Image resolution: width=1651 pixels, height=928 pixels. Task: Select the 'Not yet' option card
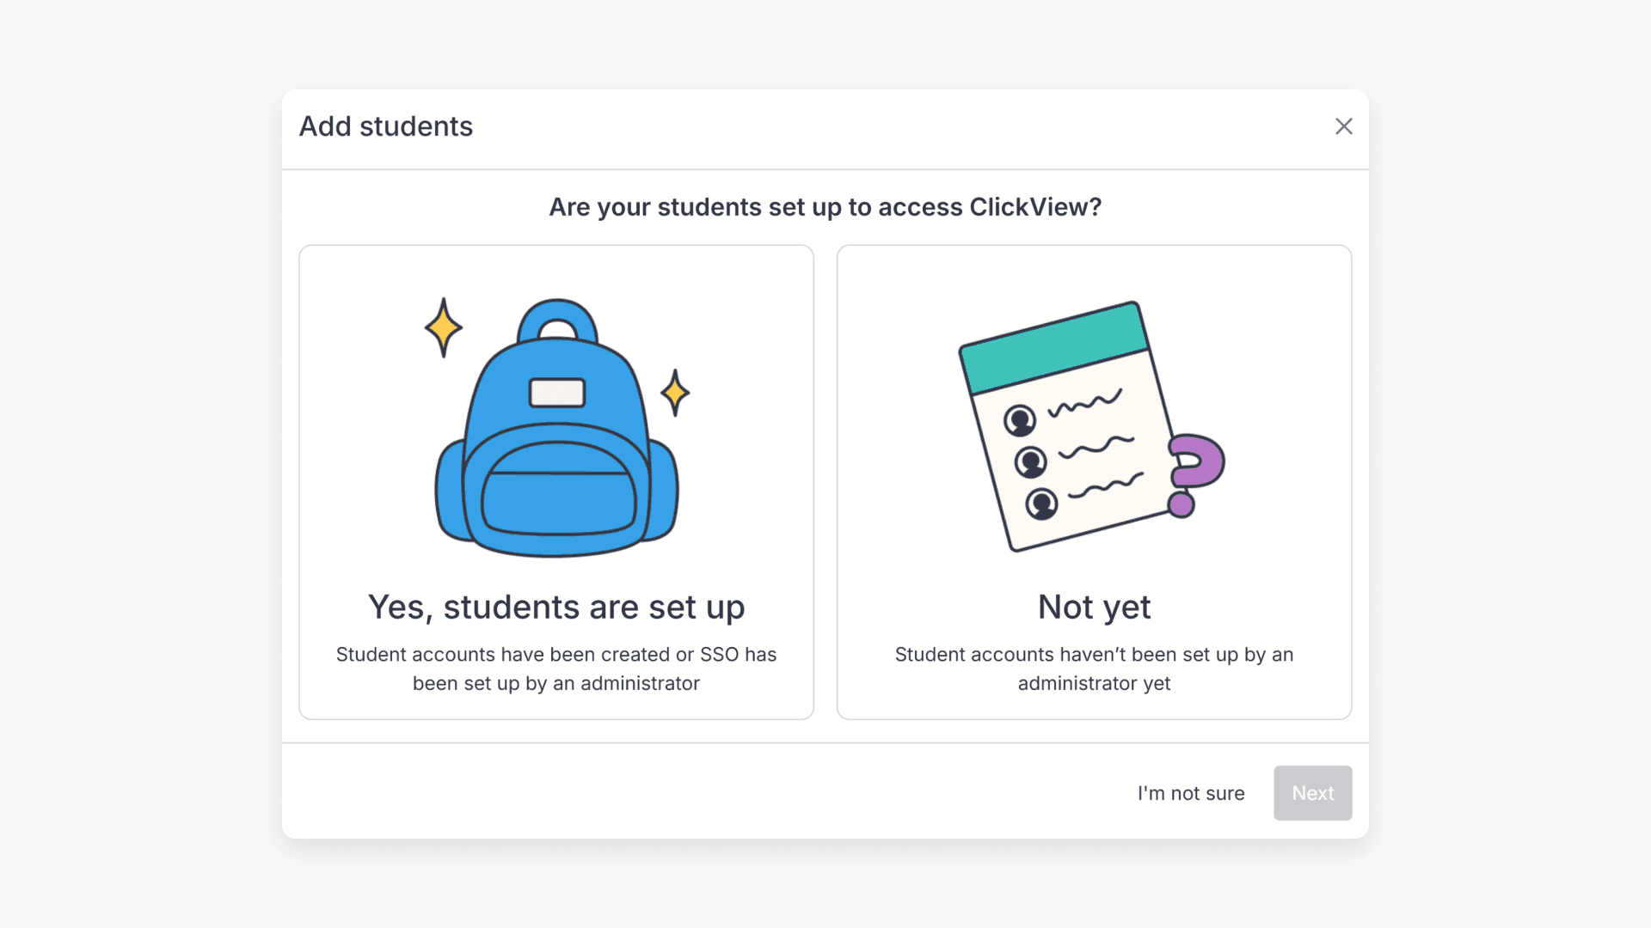1094,481
